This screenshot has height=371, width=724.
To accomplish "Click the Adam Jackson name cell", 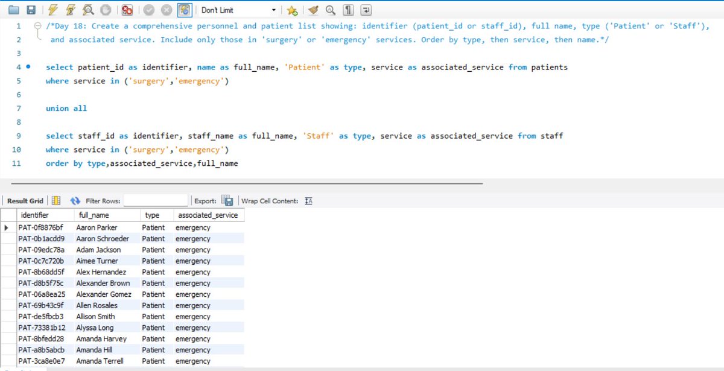I will tap(107, 250).
